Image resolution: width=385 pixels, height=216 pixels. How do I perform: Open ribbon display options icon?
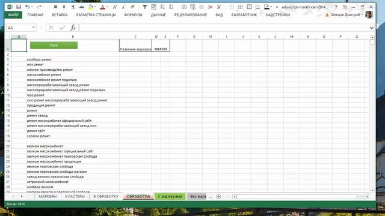(345, 7)
